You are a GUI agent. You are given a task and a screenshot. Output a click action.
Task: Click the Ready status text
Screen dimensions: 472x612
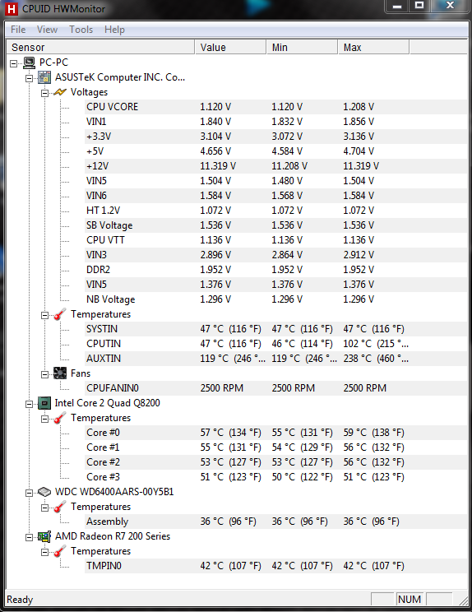[20, 600]
